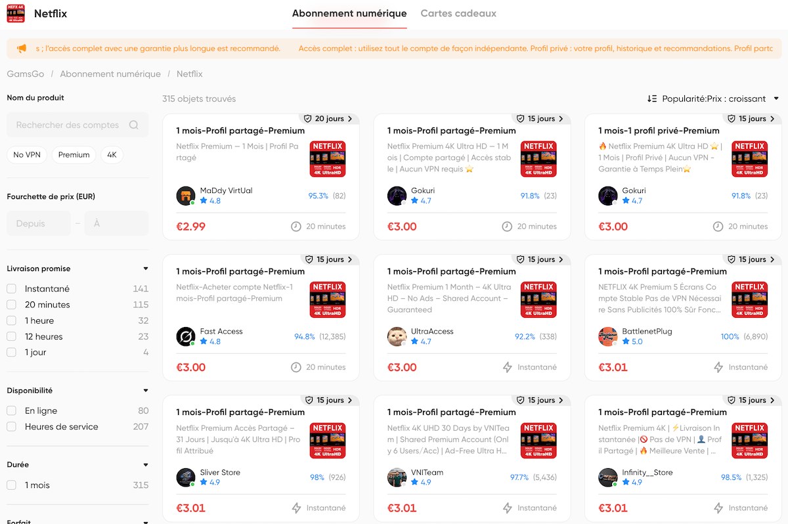This screenshot has height=524, width=788.
Task: Click the clock icon on Fast Access card
Action: point(296,367)
